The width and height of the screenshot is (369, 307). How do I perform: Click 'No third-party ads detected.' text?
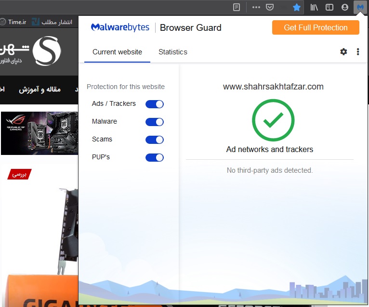[x=270, y=170]
